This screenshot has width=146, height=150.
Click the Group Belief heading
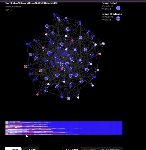109,3
